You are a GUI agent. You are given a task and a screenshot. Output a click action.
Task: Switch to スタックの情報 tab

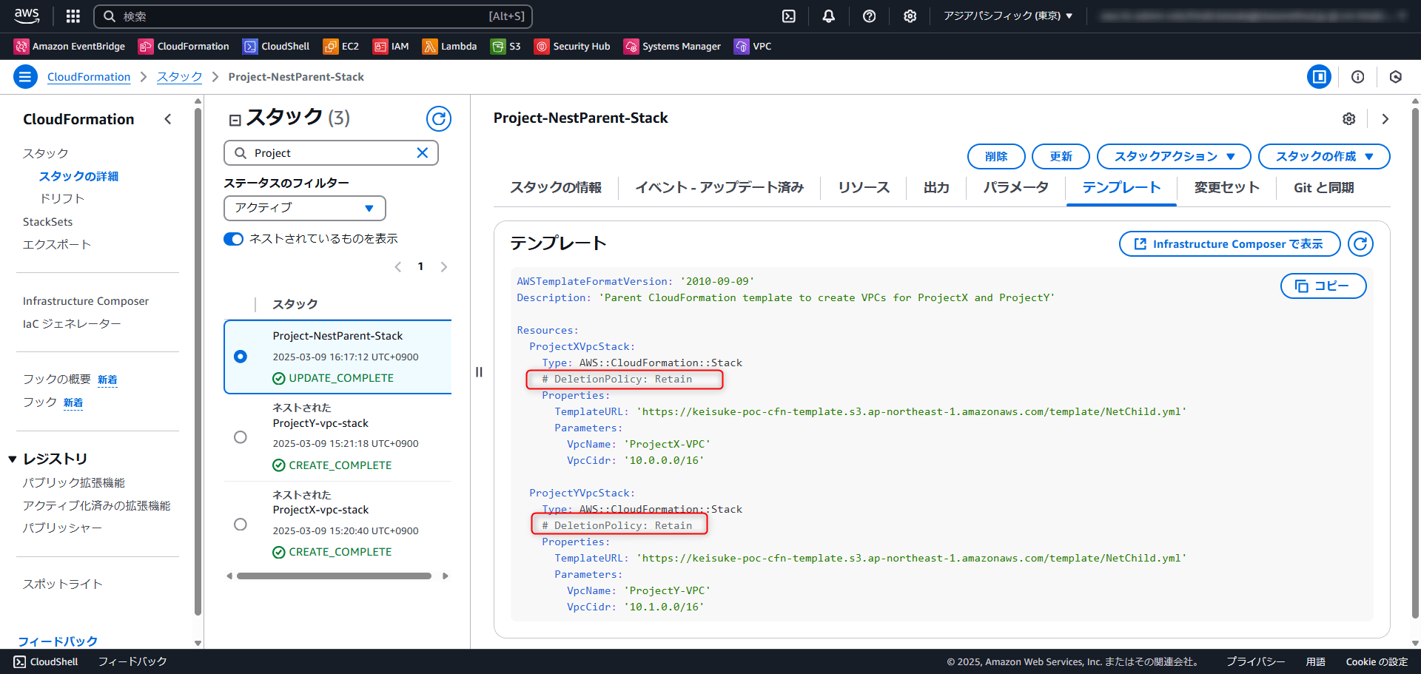(556, 188)
